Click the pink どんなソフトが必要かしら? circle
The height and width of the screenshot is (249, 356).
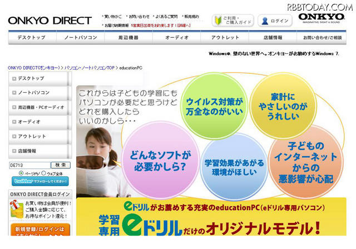pos(160,160)
